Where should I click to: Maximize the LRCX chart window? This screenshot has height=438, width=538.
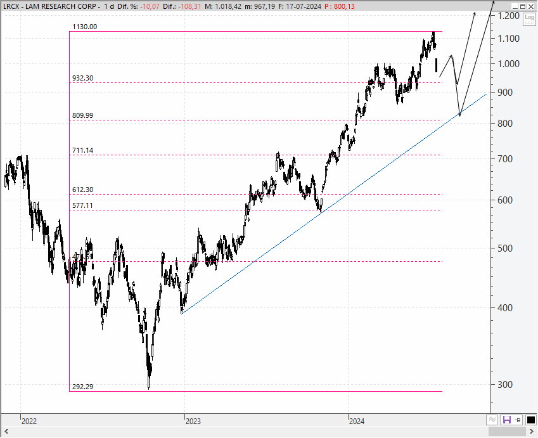pyautogui.click(x=523, y=6)
